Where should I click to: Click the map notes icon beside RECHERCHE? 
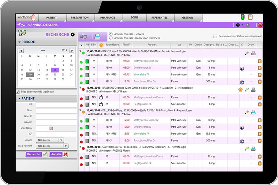pyautogui.click(x=22, y=33)
